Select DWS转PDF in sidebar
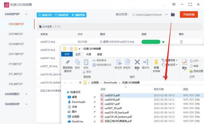 16,44
